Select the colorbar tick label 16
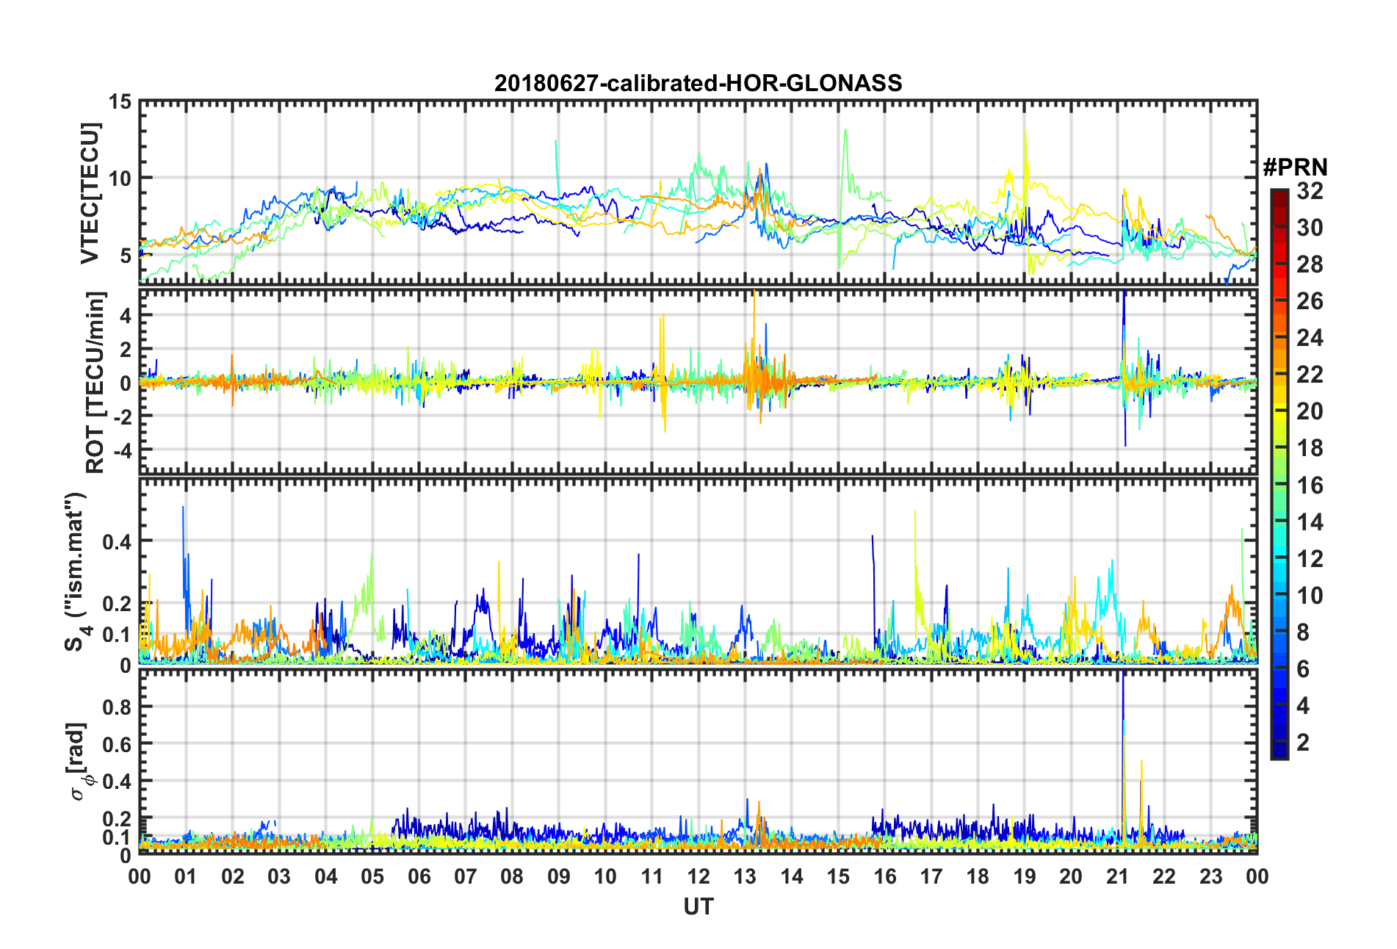 coord(1310,486)
